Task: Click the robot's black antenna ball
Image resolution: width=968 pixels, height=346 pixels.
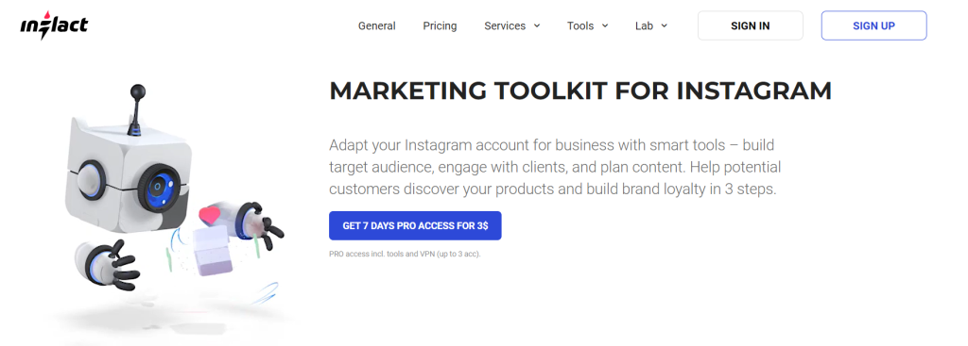Action: (x=138, y=91)
